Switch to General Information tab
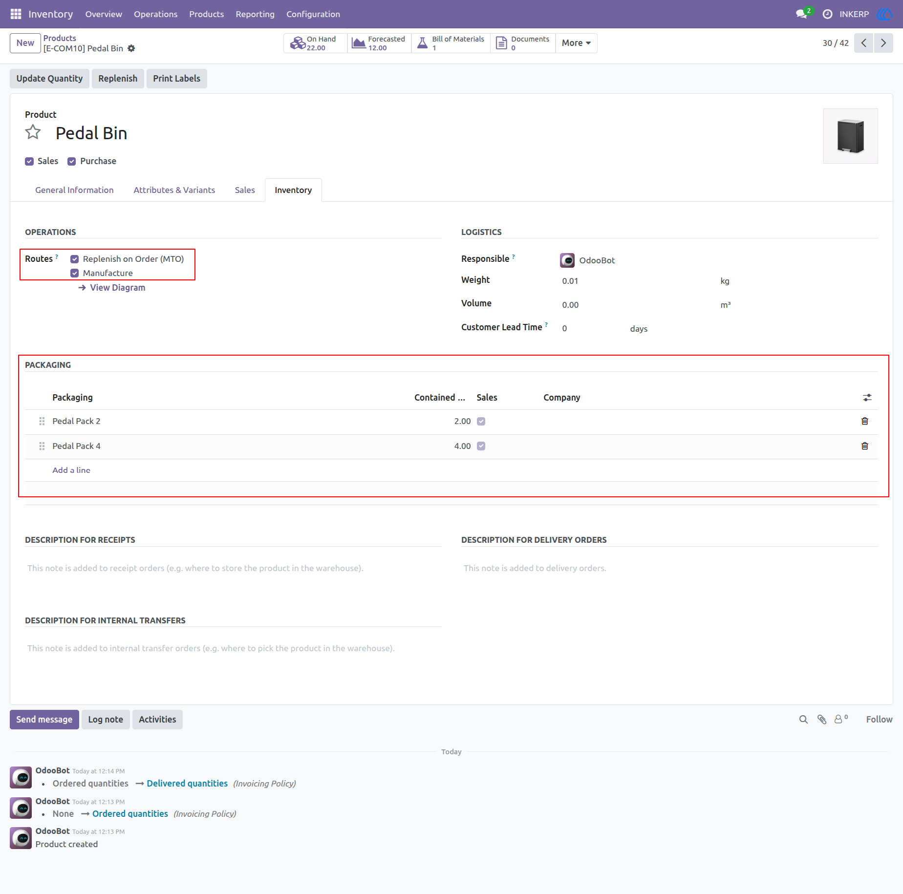This screenshot has height=894, width=903. click(x=74, y=190)
